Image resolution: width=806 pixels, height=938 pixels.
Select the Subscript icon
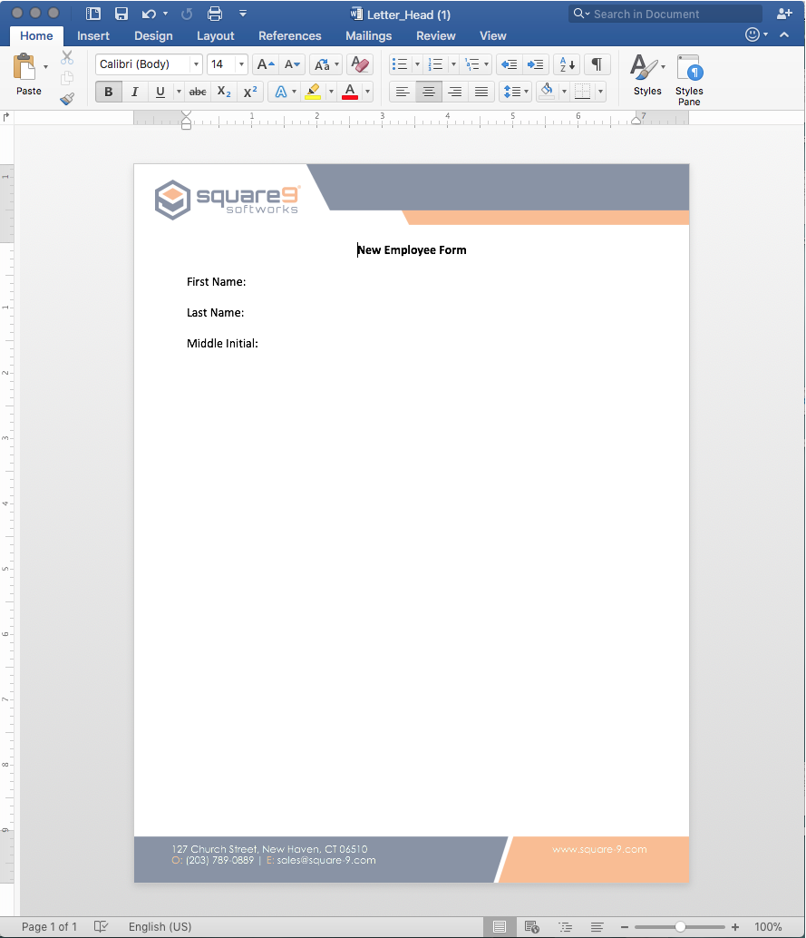tap(223, 91)
